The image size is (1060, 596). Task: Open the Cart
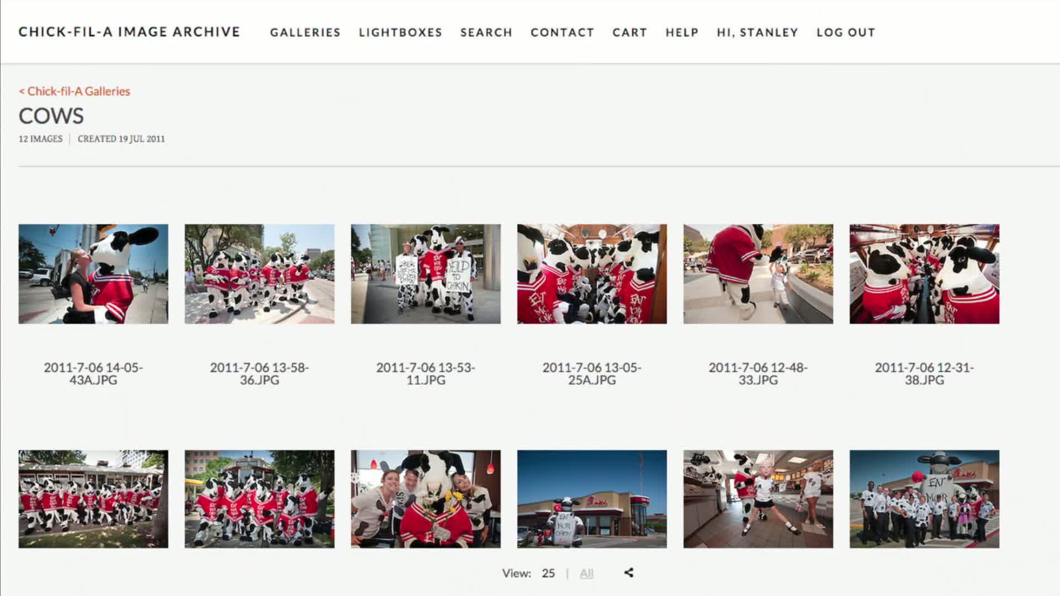(x=630, y=33)
